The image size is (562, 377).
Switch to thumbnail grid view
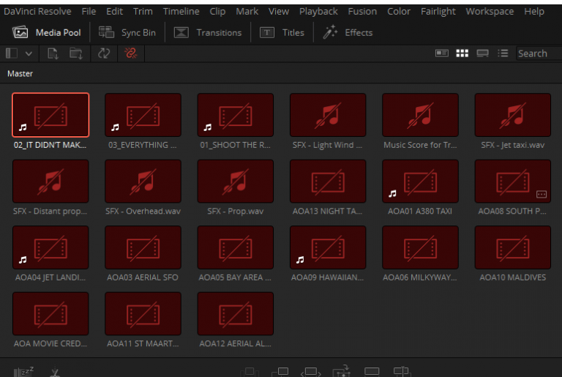462,53
